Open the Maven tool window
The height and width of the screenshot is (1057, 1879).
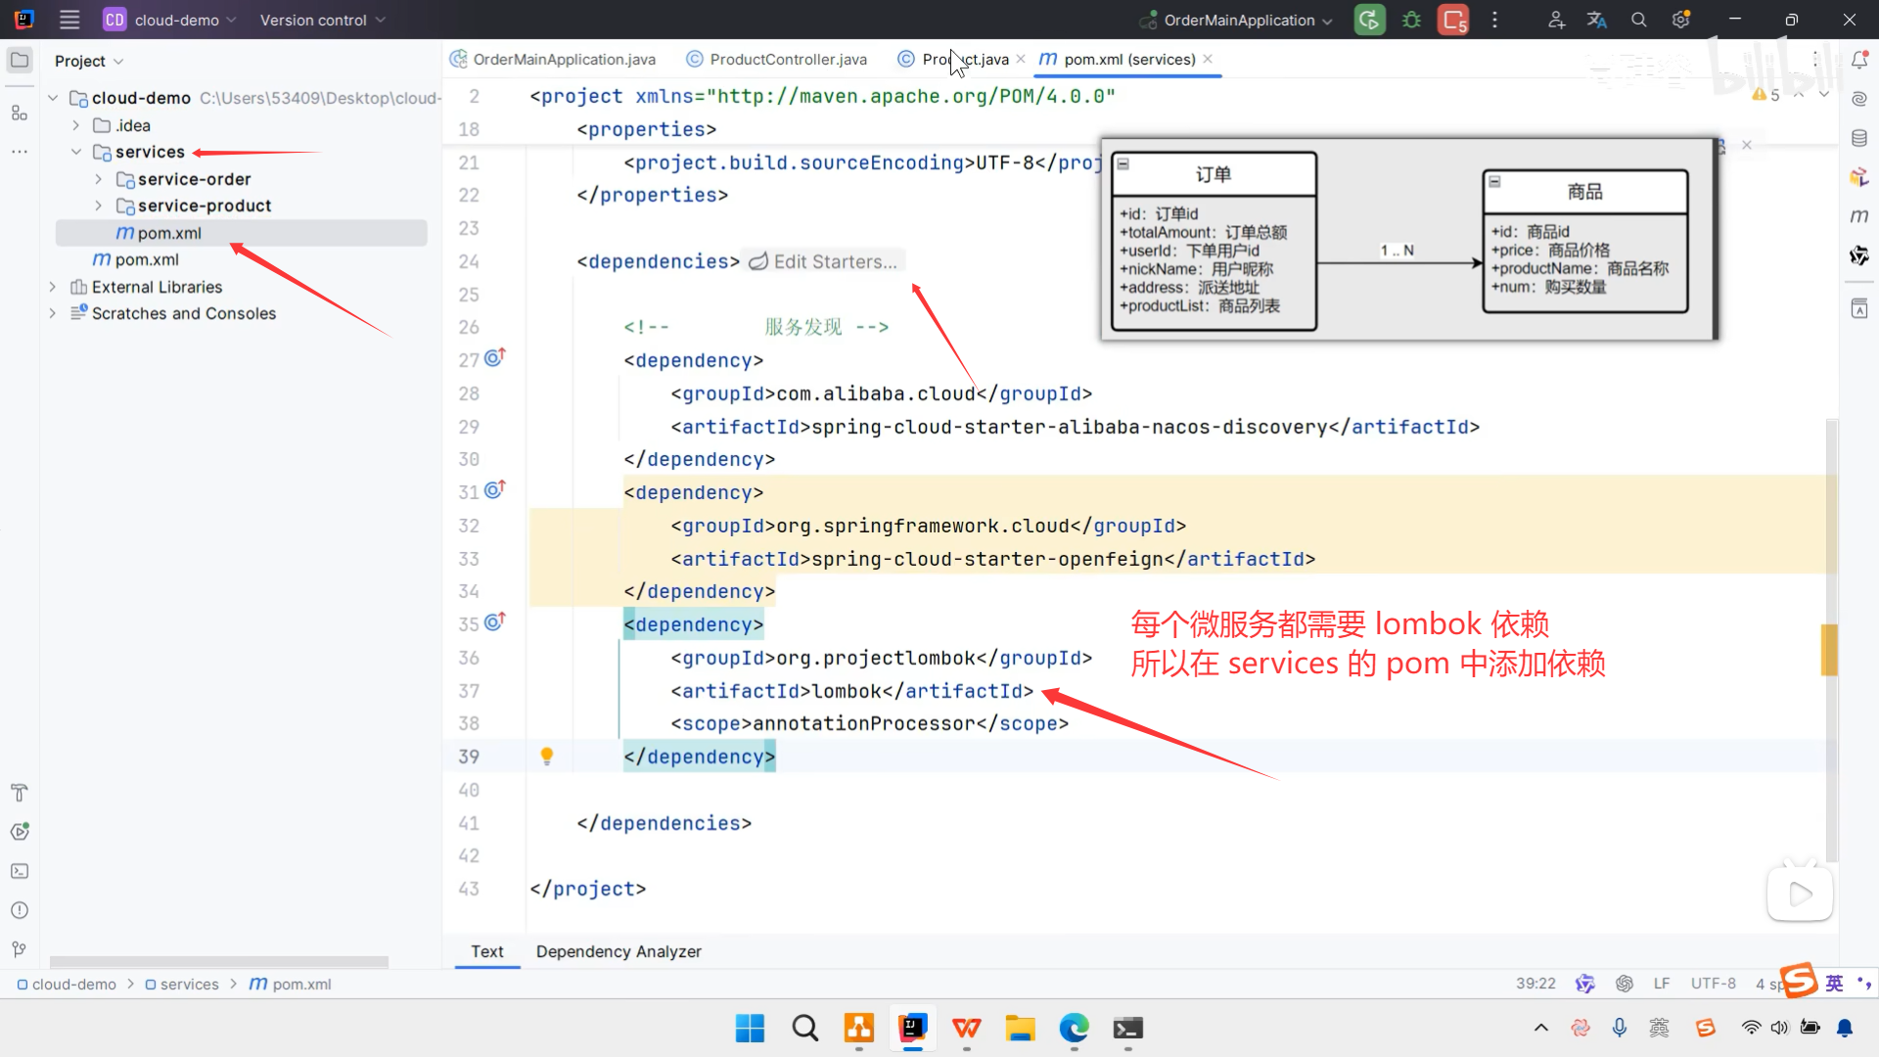click(1859, 215)
